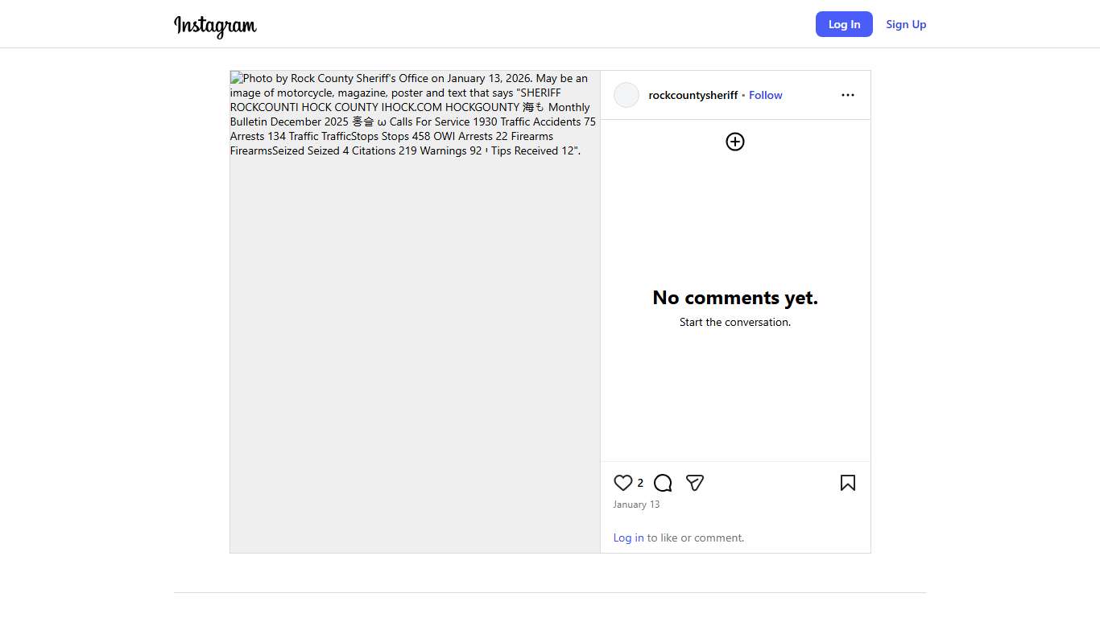Select the 'No comments yet.' heading
Image resolution: width=1100 pixels, height=618 pixels.
(x=734, y=298)
